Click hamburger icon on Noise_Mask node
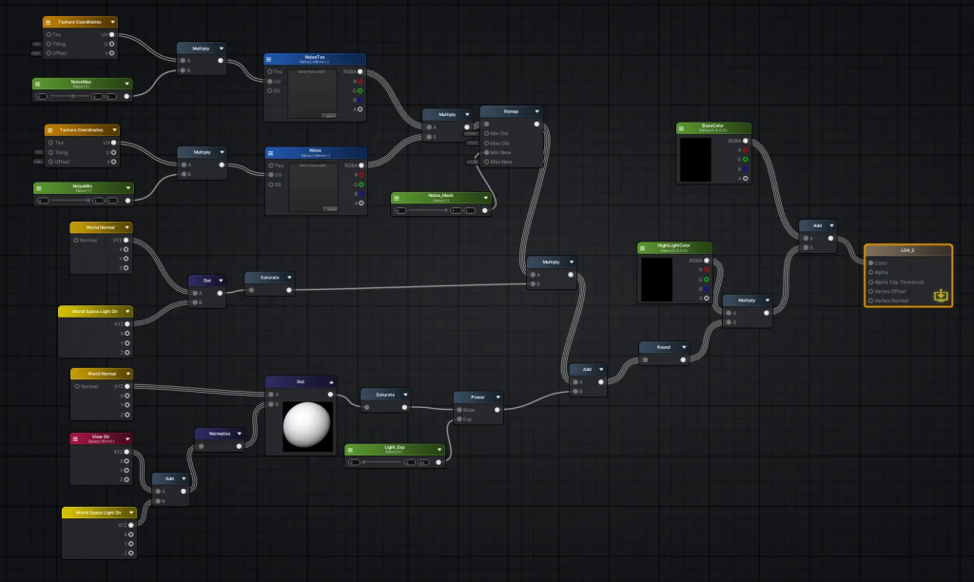Image resolution: width=974 pixels, height=582 pixels. coord(399,198)
